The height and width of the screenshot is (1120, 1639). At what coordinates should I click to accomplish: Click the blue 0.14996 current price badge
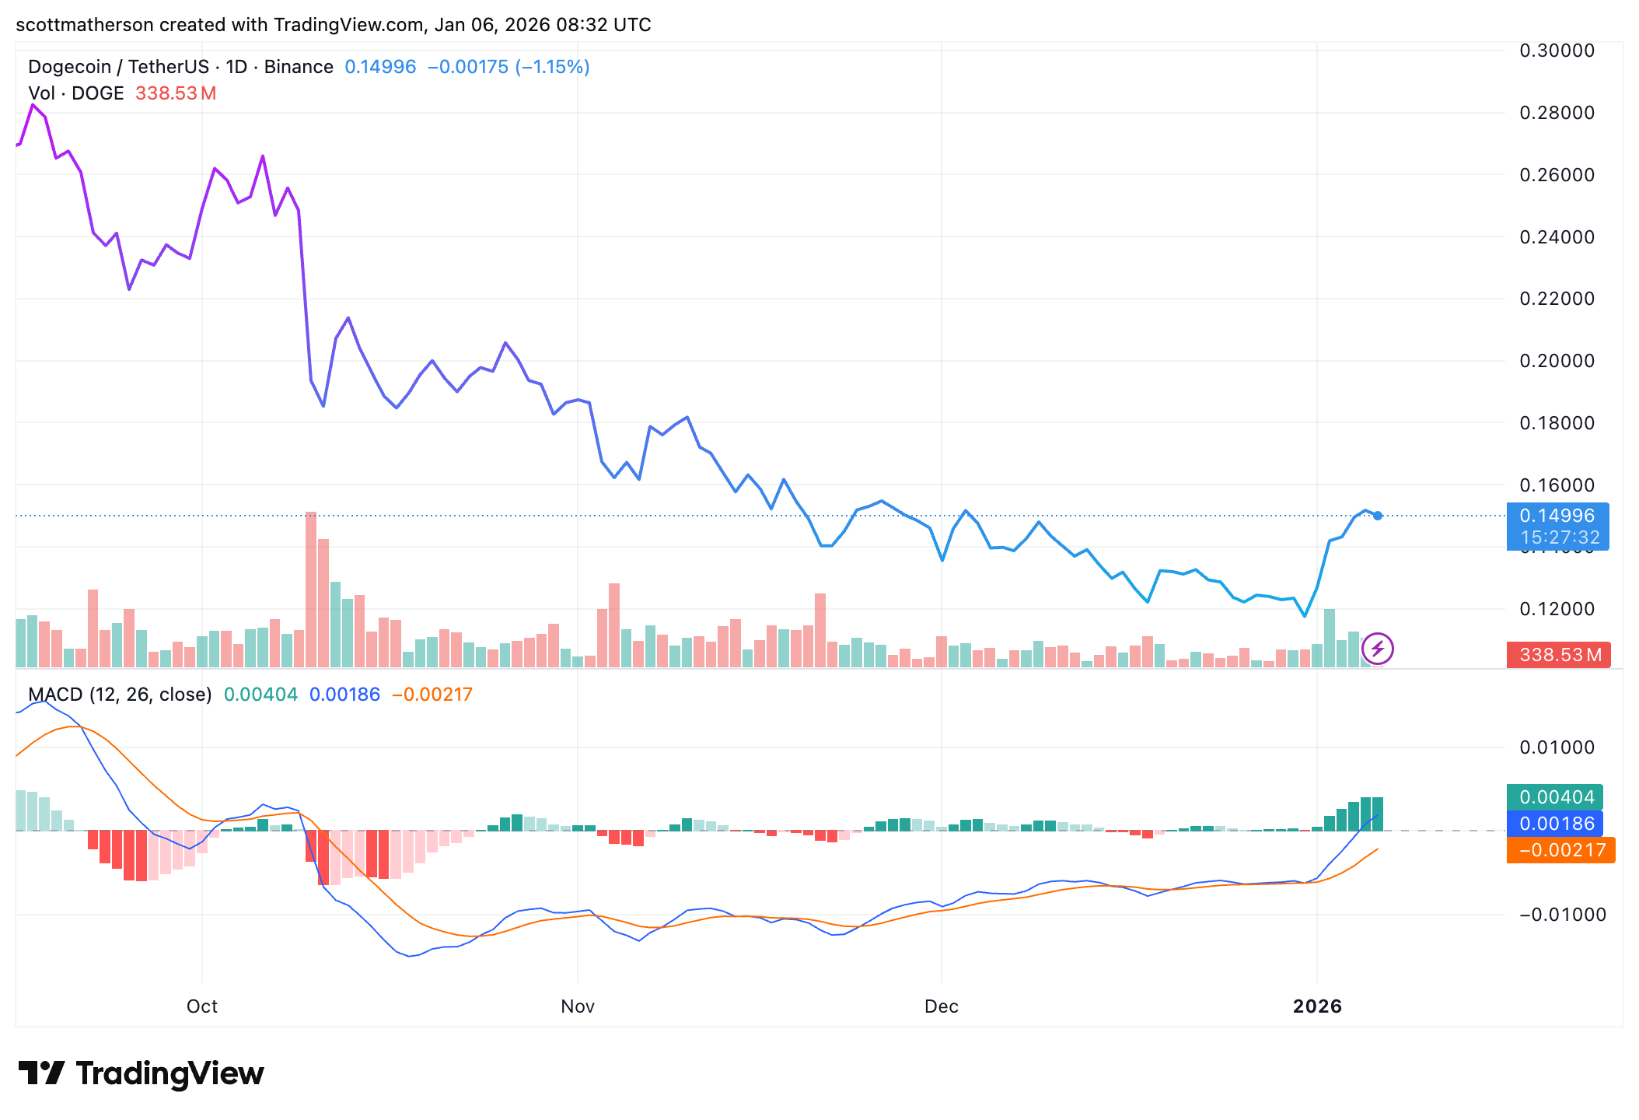(1557, 515)
